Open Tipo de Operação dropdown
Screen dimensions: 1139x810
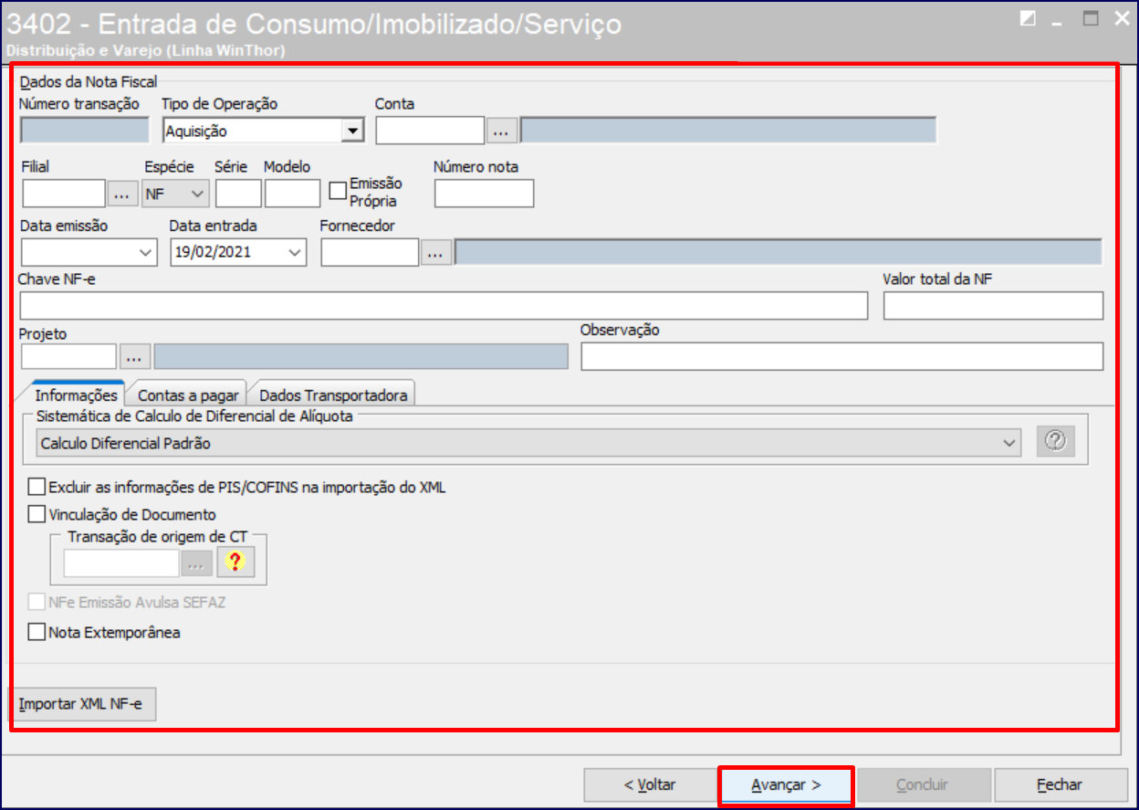pyautogui.click(x=352, y=131)
